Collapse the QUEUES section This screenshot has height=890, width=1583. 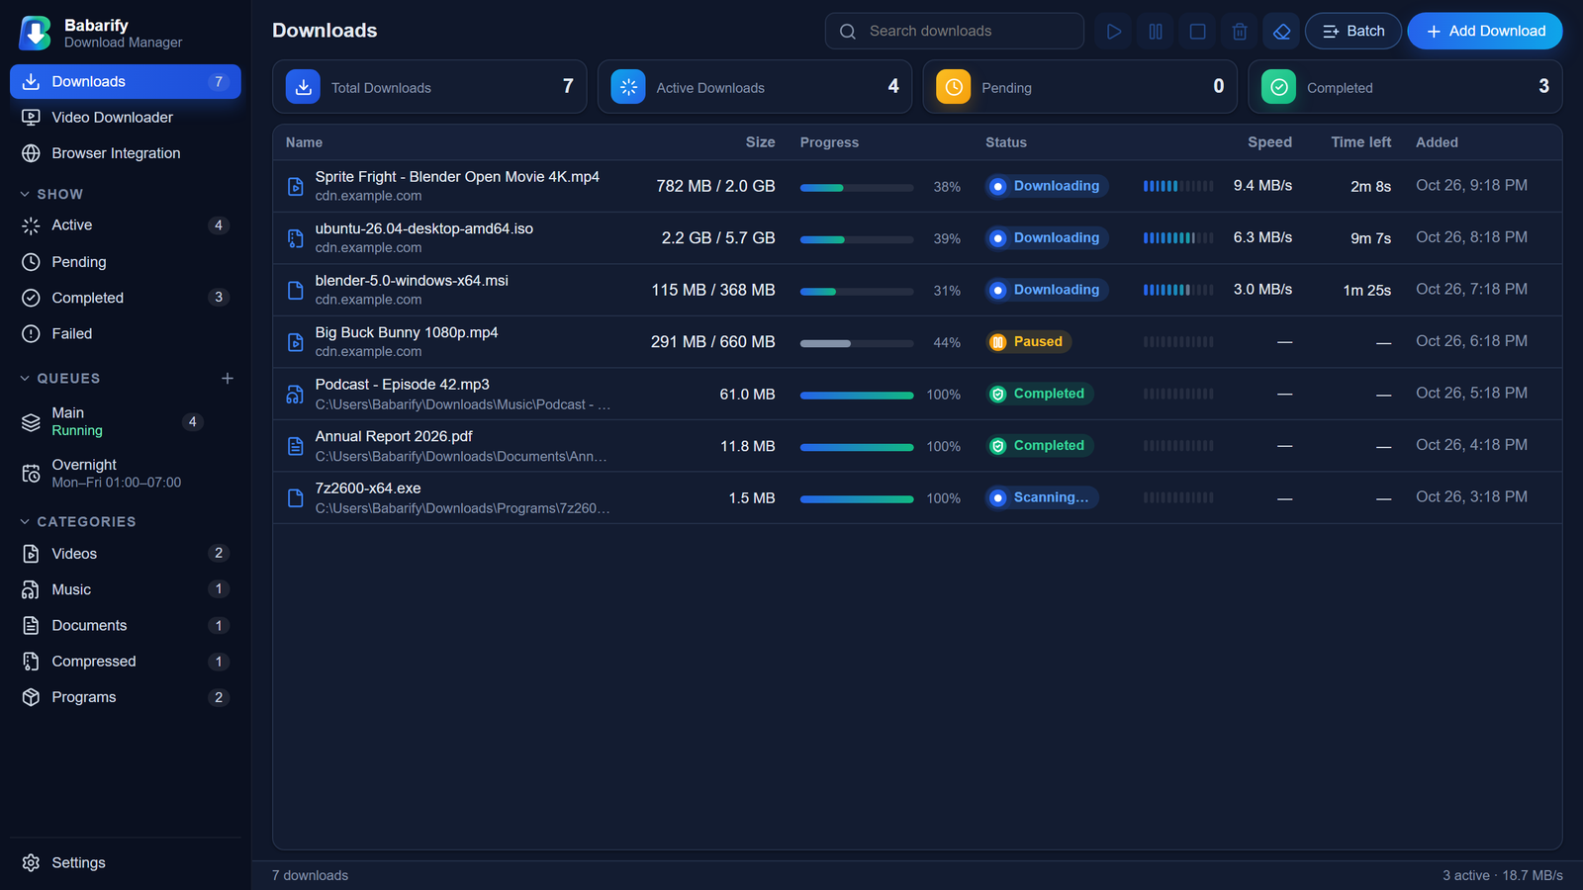pos(59,378)
